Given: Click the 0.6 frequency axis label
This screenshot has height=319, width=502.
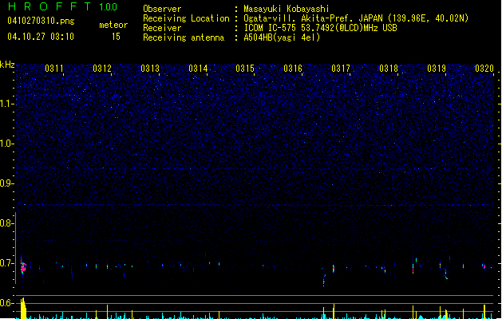Looking at the screenshot, I should point(6,303).
